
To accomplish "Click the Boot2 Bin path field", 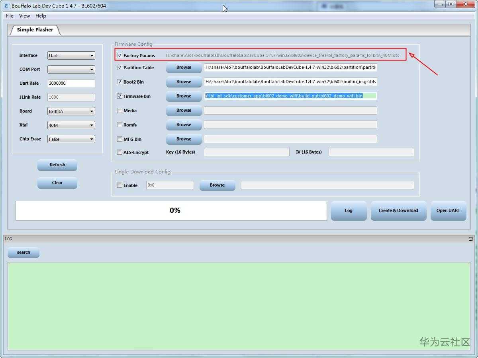I will (x=290, y=82).
